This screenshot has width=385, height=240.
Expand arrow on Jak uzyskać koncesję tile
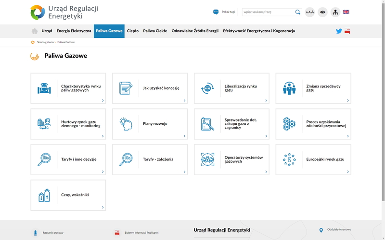[184, 101]
